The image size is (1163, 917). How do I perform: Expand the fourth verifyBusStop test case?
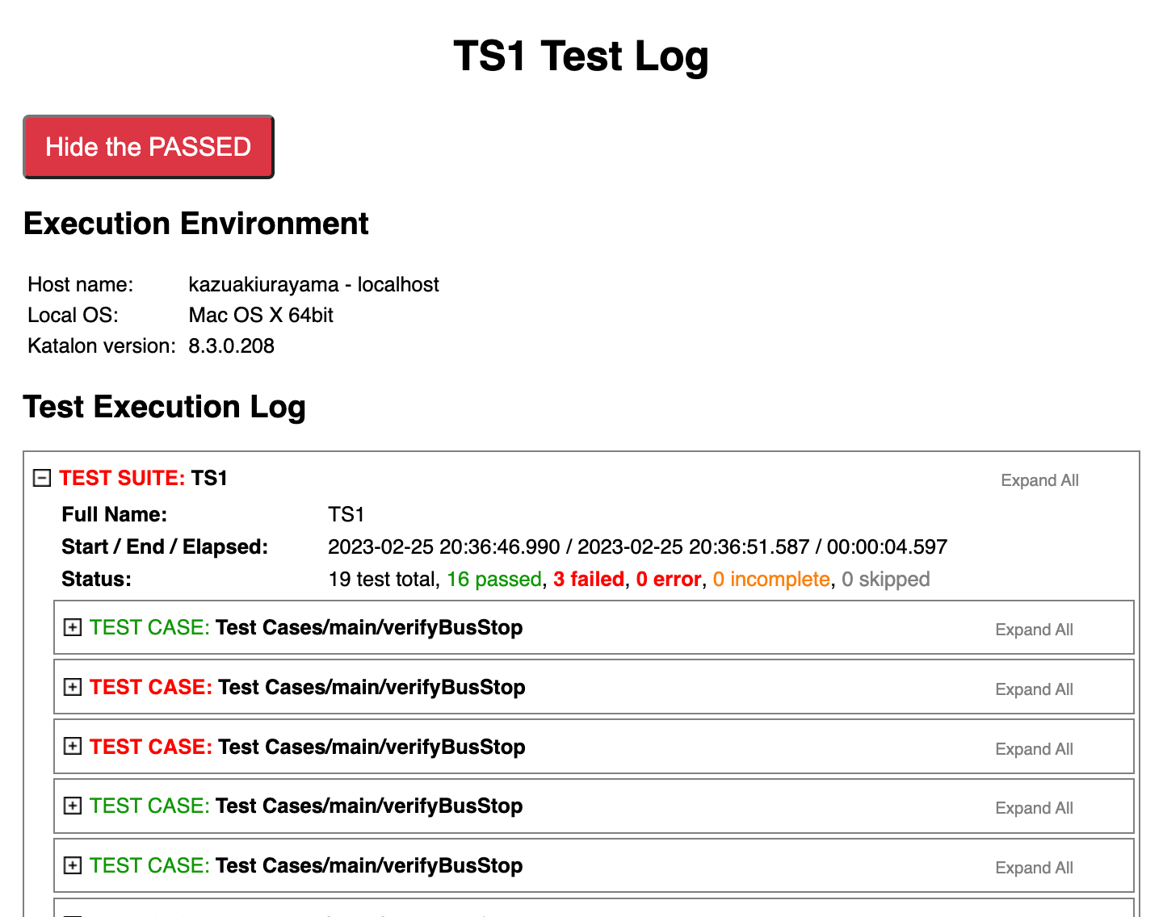tap(73, 806)
